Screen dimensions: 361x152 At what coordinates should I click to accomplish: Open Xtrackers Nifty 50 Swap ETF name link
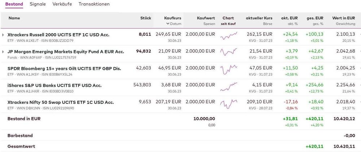click(60, 102)
